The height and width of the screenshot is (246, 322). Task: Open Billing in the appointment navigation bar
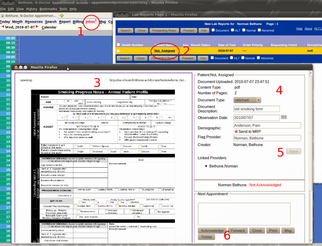[x=78, y=22]
